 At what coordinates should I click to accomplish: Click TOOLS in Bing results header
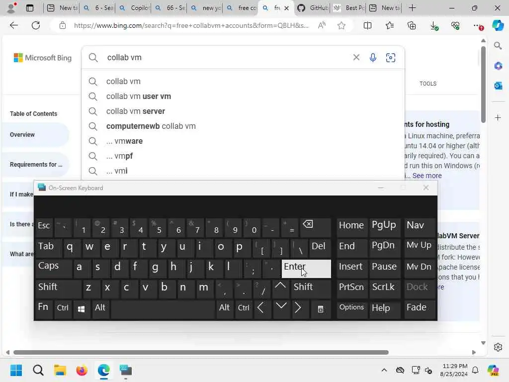[x=428, y=84]
